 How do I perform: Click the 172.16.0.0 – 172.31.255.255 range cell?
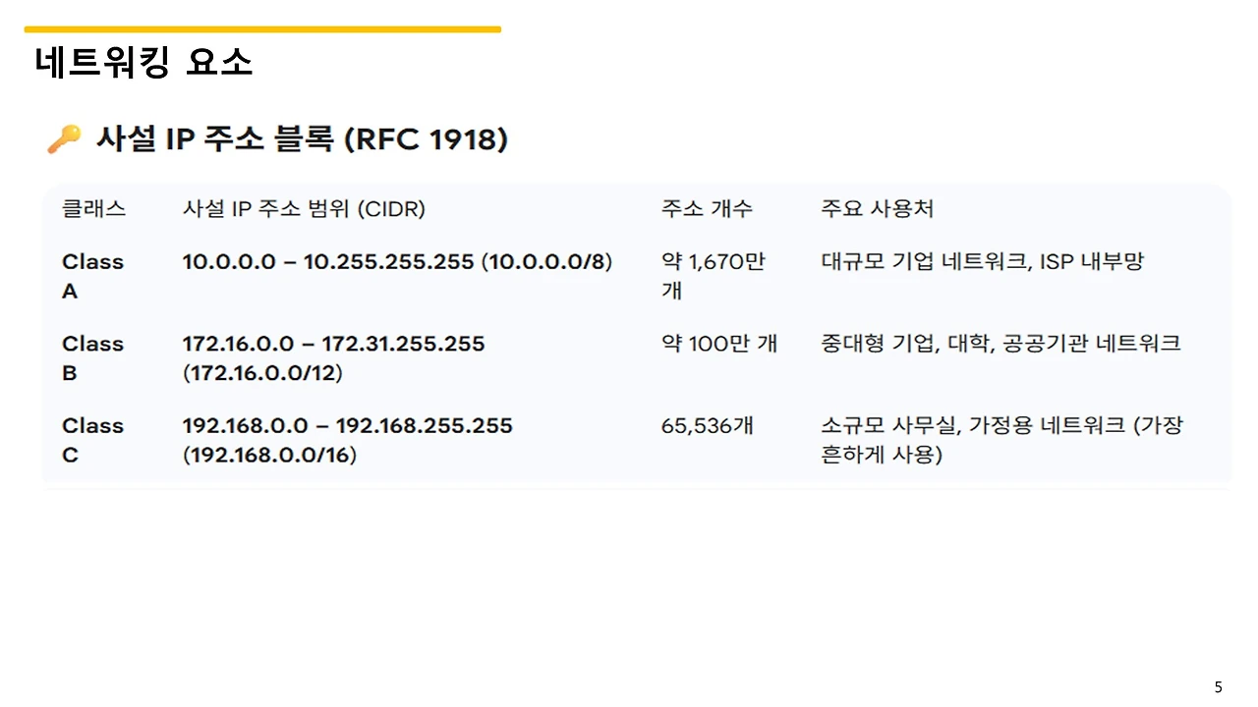tap(333, 358)
